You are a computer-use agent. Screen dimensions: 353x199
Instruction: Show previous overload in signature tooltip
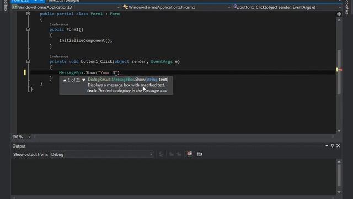65,80
